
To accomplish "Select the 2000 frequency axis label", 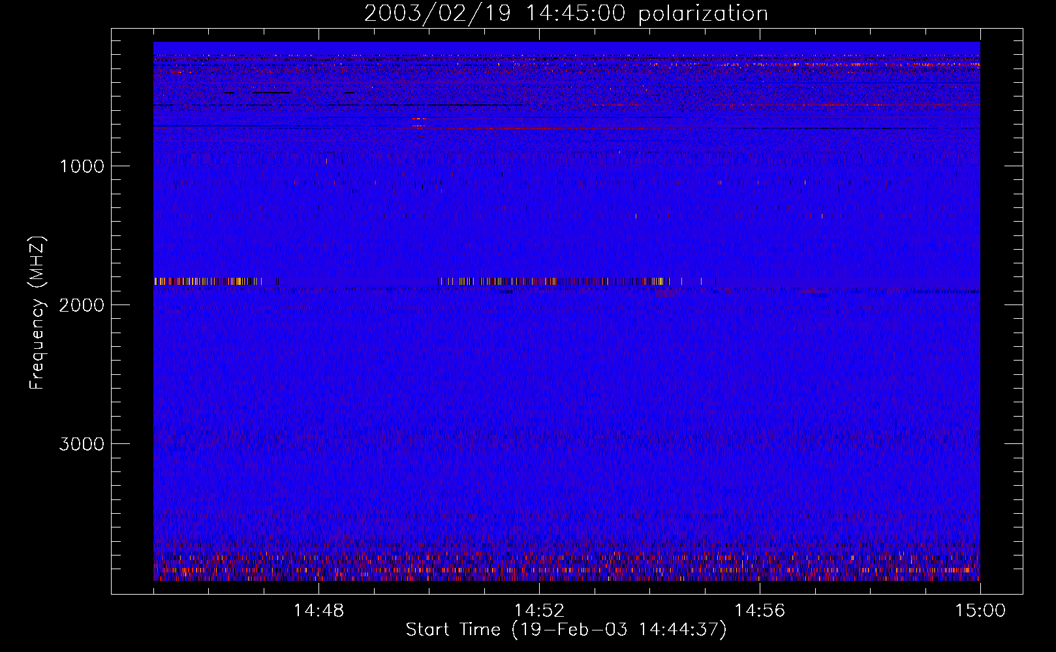I will pos(82,305).
